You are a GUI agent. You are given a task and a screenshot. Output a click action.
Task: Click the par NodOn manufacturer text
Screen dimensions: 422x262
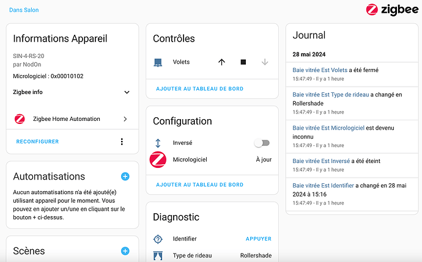point(27,65)
